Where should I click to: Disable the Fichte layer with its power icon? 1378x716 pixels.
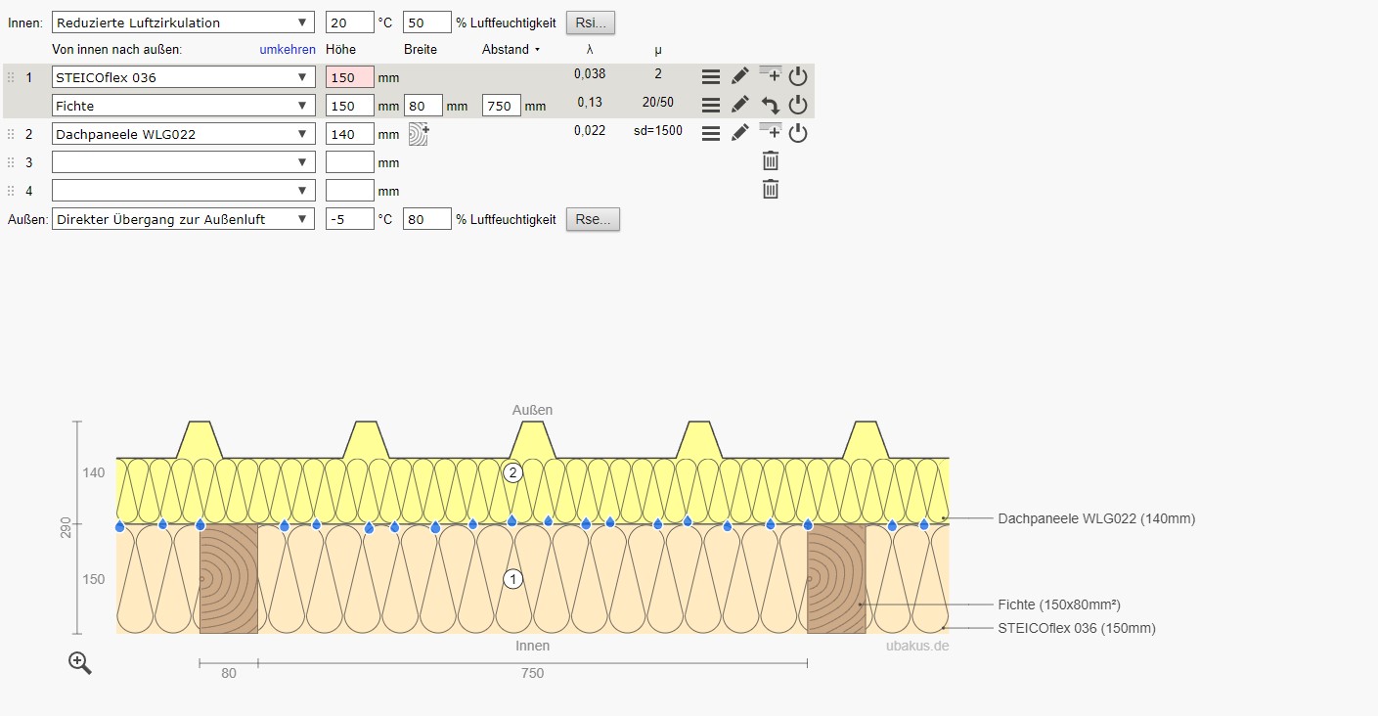798,105
